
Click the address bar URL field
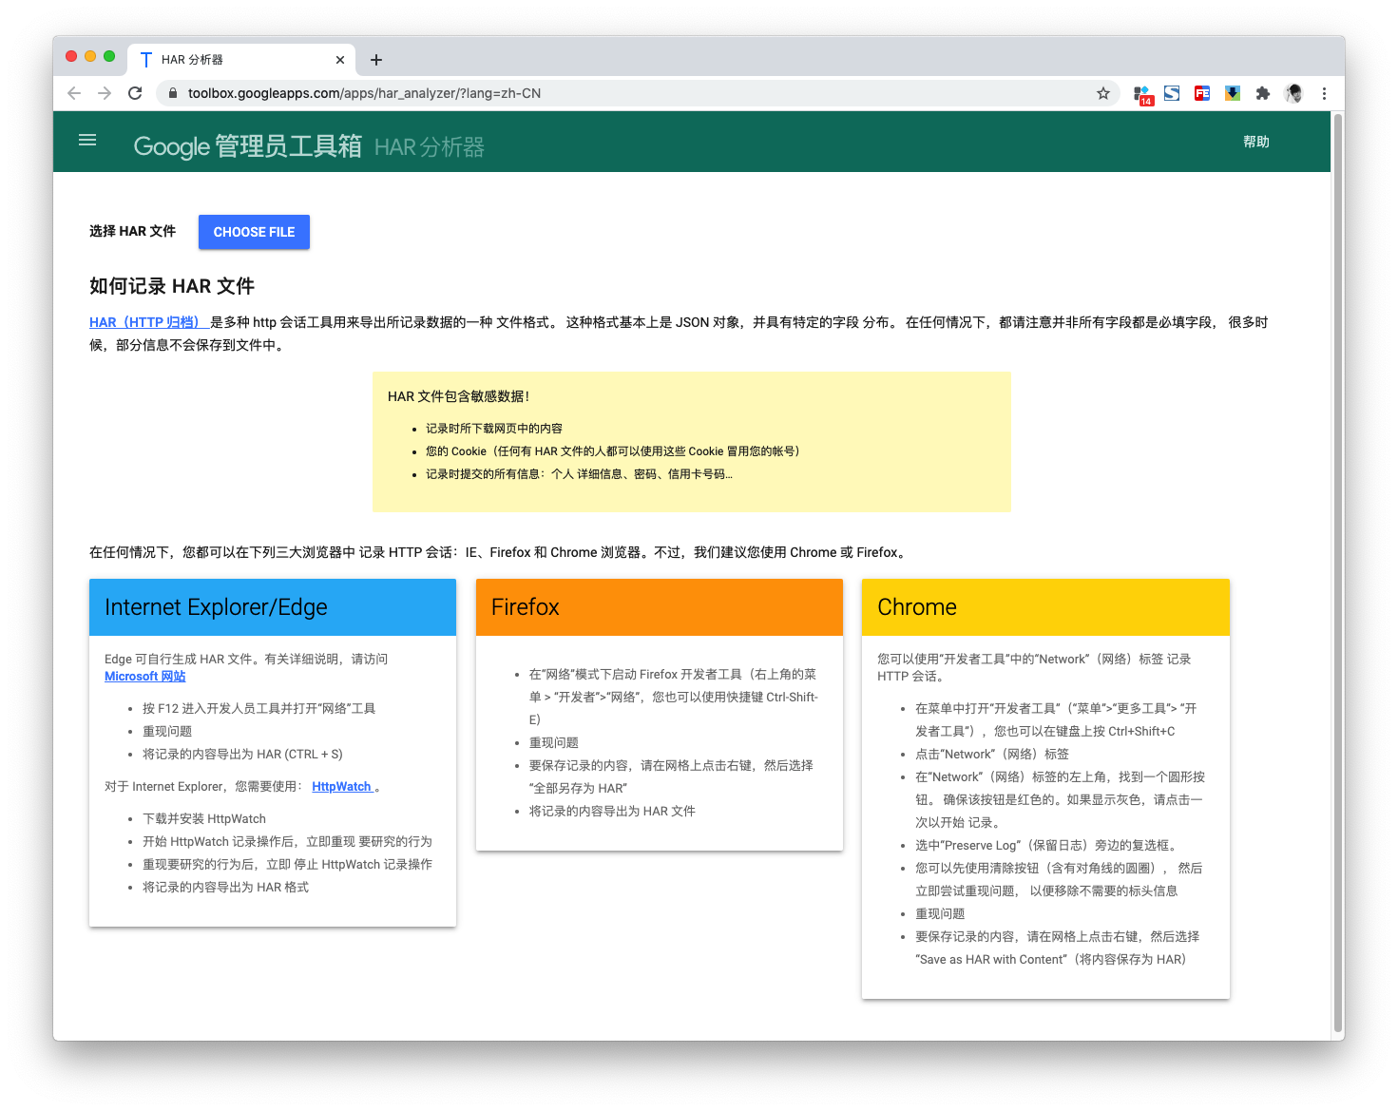627,93
